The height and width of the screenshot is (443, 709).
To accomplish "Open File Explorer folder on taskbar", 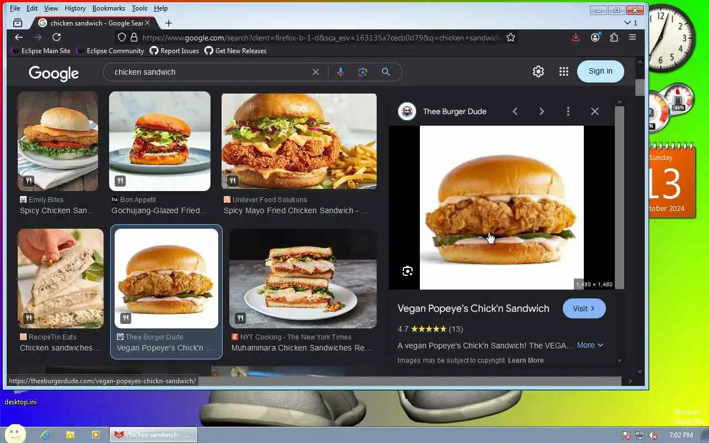I will click(x=70, y=435).
